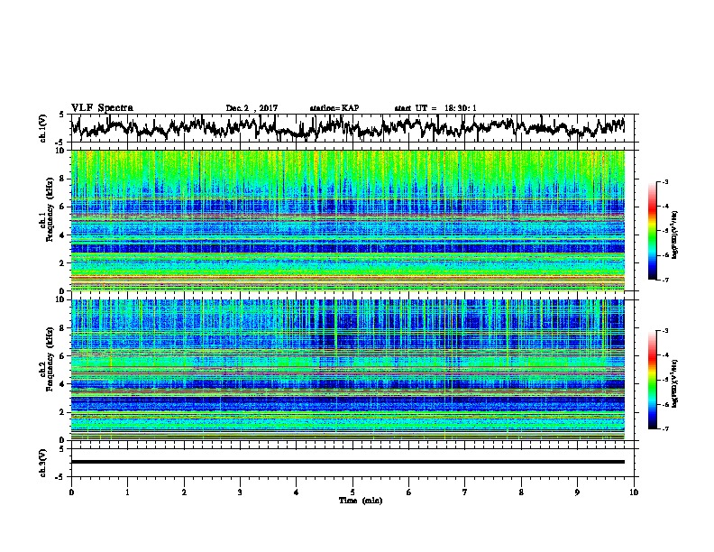Click the "-3" value on ch.1 colorbar
This screenshot has height=552, width=714.
(664, 181)
